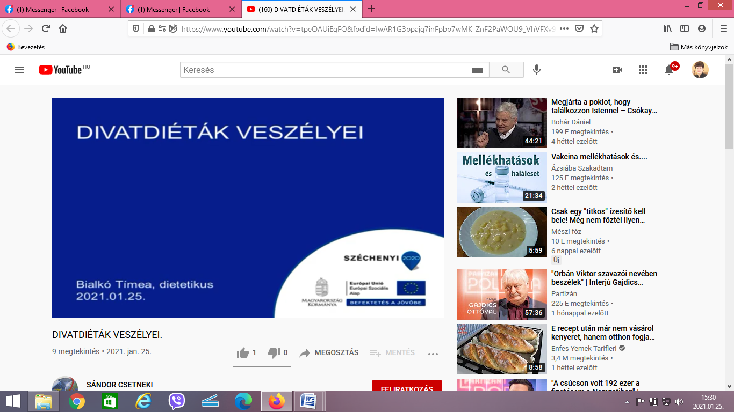Click the channel name Ázsiába Szakadtam
Viewport: 734px width, 412px height.
pyautogui.click(x=582, y=168)
